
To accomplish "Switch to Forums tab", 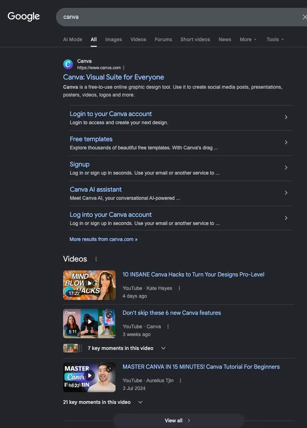I will click(x=163, y=39).
